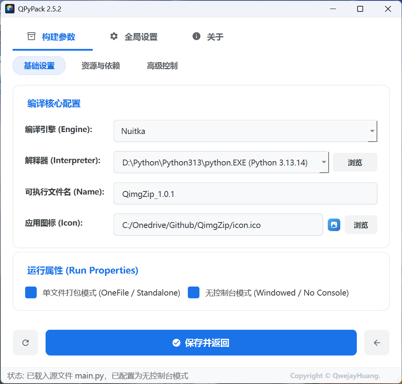Expand the Interpreter dropdown arrow
The height and width of the screenshot is (384, 402).
tap(324, 162)
